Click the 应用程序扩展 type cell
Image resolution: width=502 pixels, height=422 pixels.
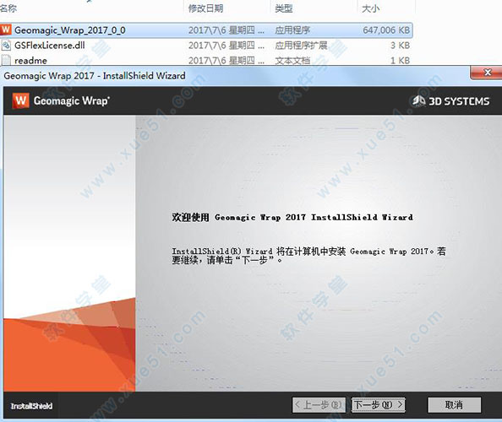(301, 45)
